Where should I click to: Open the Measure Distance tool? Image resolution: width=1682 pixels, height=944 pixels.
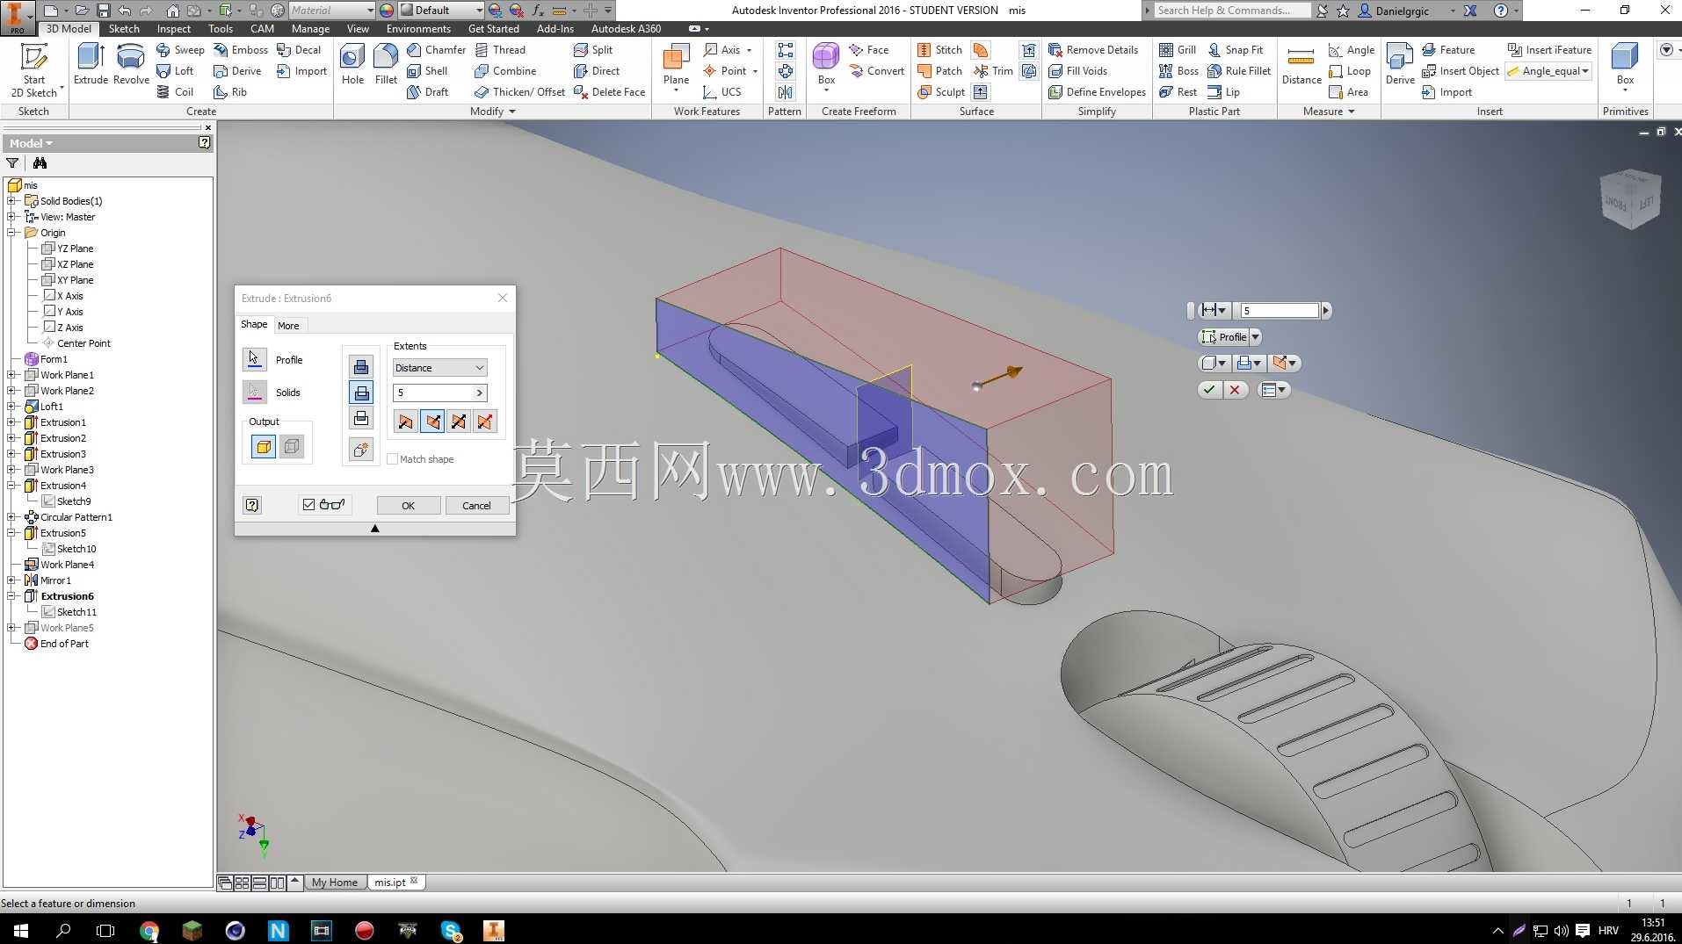click(1301, 66)
